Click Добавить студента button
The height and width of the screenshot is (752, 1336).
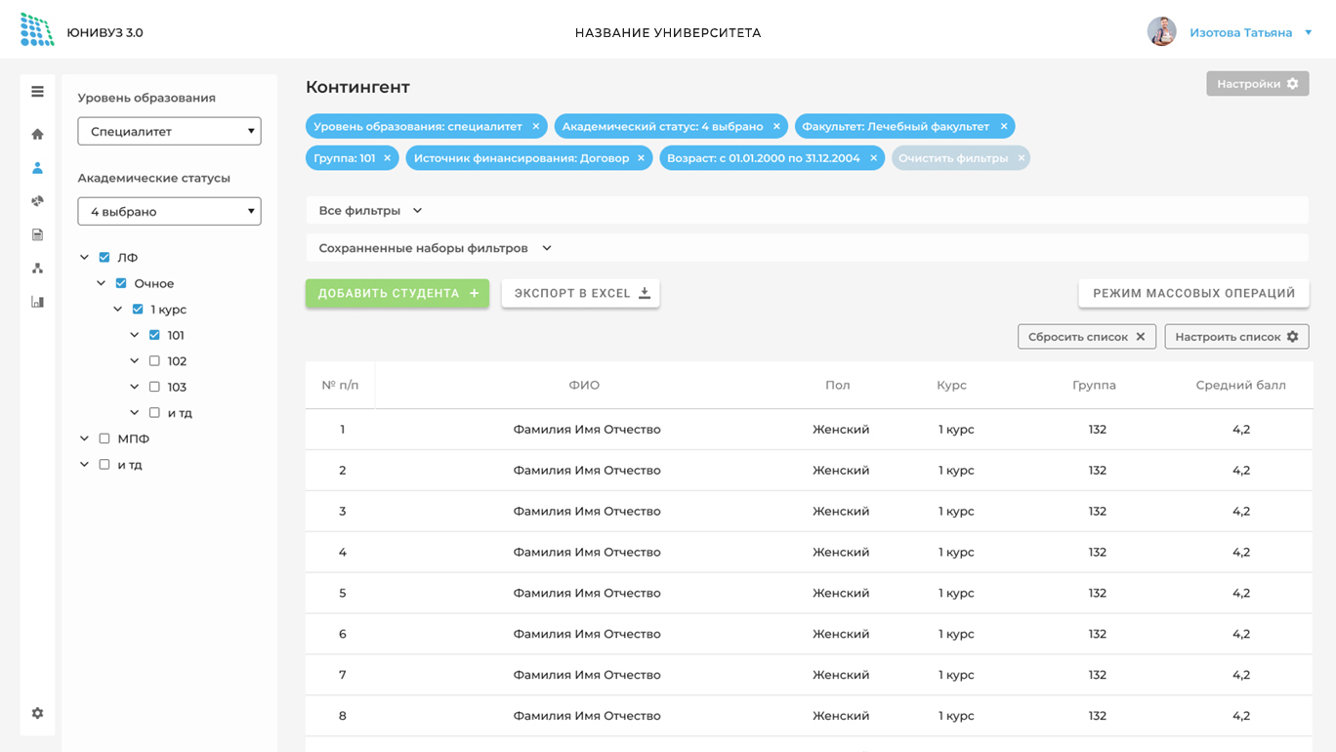coord(397,293)
